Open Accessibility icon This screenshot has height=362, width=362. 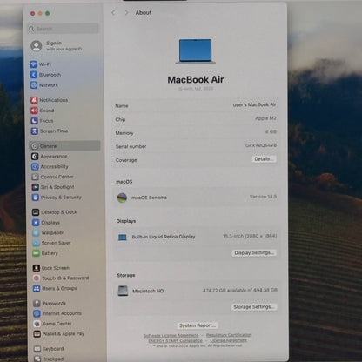(35, 166)
